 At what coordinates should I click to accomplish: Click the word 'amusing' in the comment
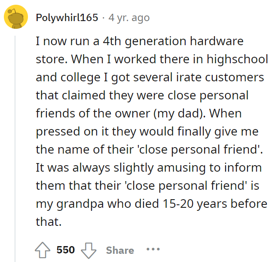pyautogui.click(x=181, y=168)
